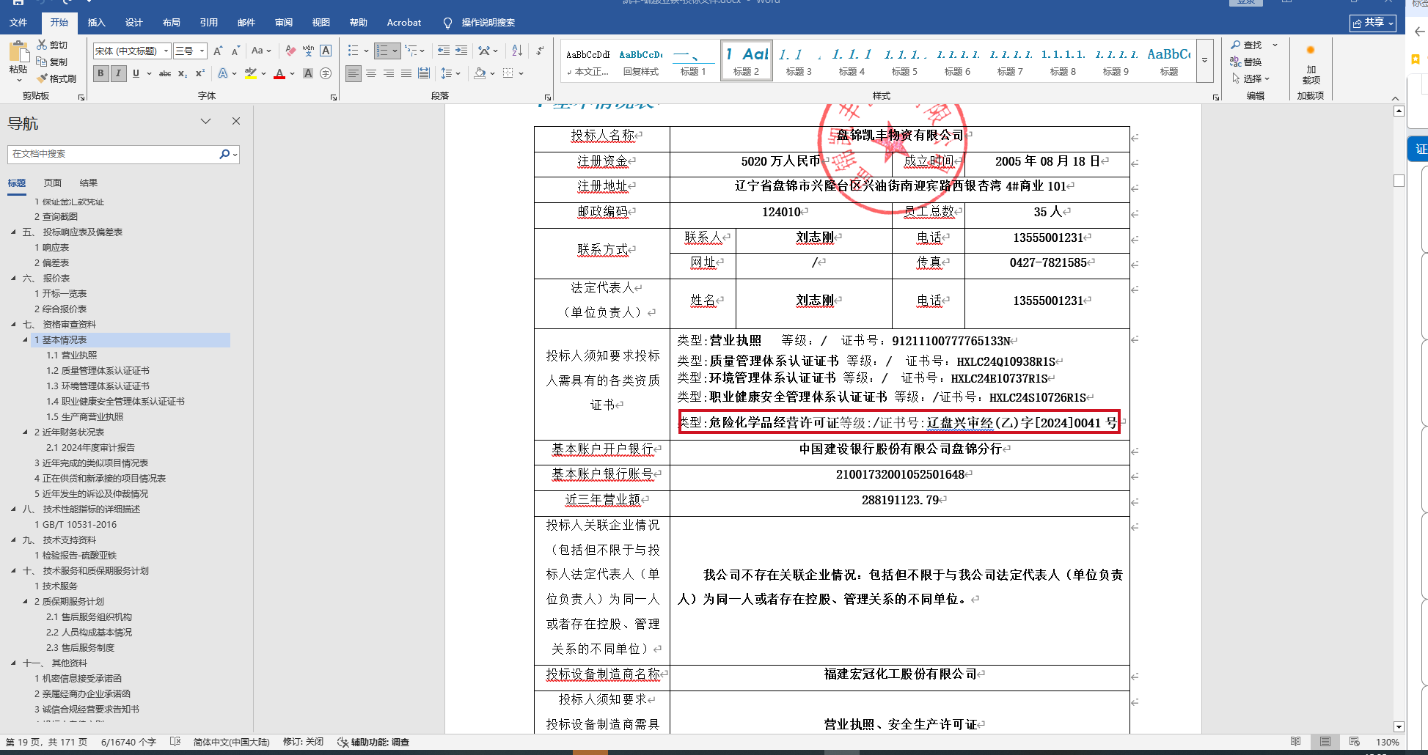Viewport: 1428px width, 755px height.
Task: Open the text highlight color picker arrow
Action: tap(263, 73)
